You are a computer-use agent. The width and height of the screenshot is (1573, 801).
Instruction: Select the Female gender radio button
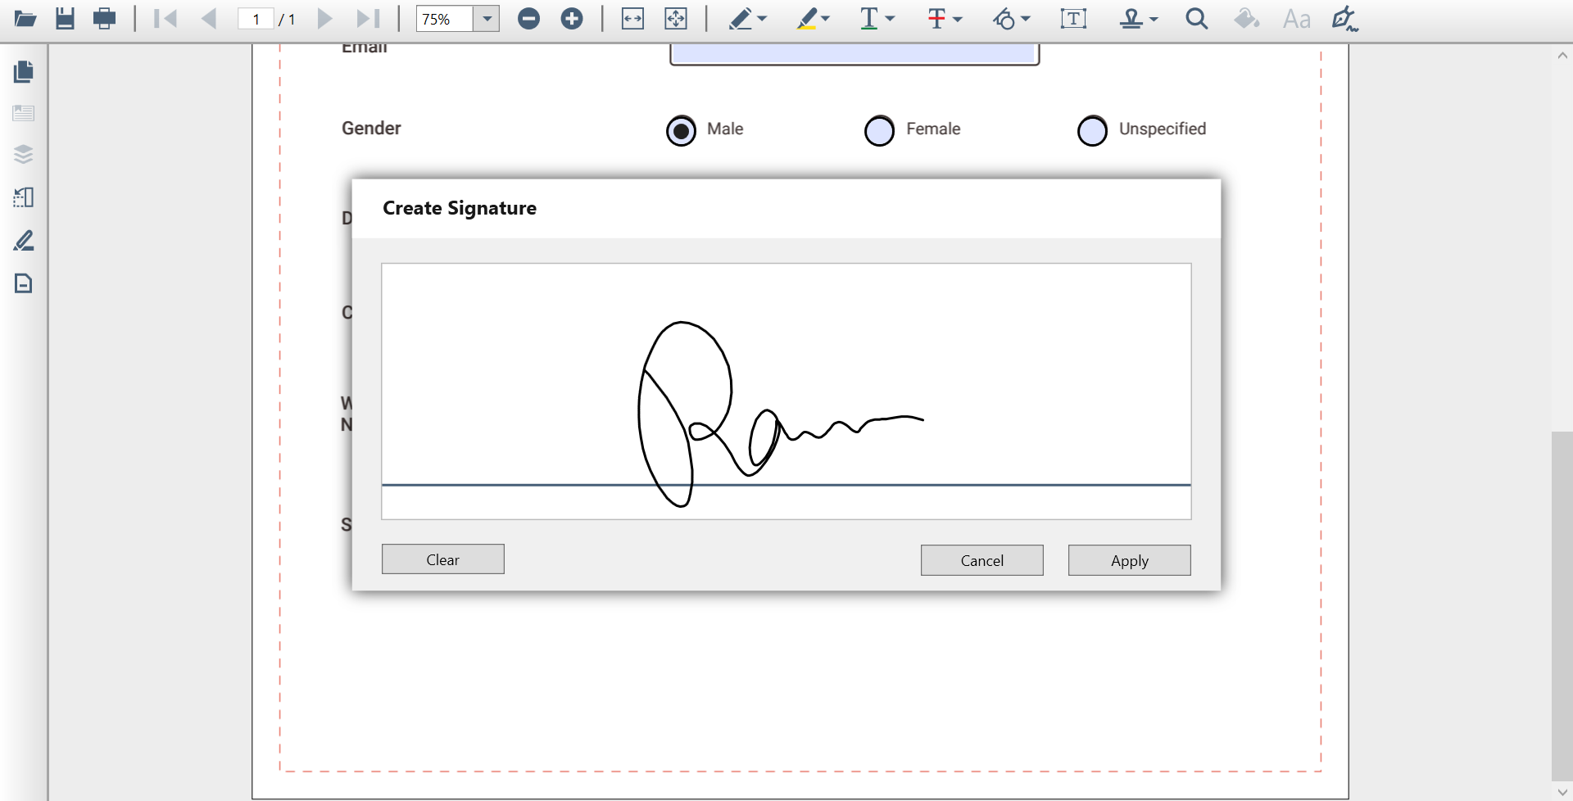tap(879, 130)
